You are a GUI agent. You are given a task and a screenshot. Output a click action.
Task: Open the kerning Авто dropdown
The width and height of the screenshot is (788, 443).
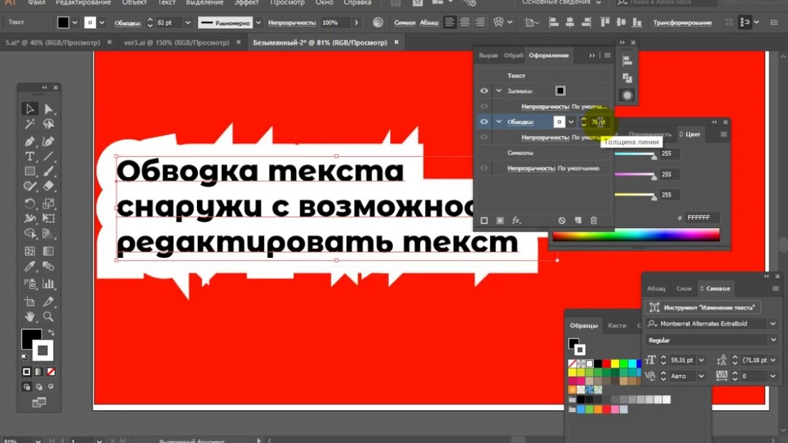tap(701, 376)
